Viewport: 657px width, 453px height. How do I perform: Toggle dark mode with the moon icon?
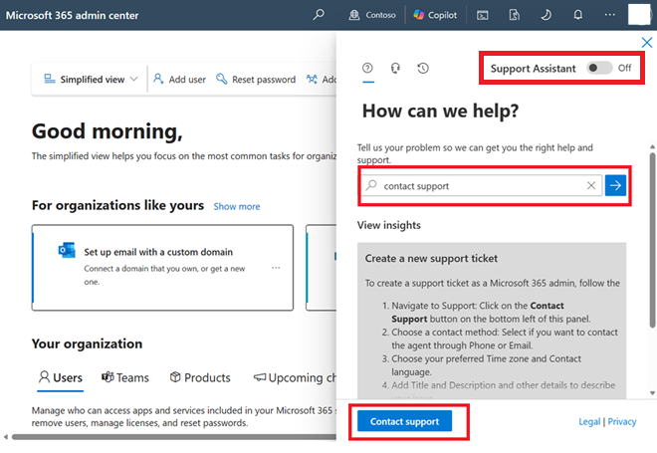point(546,16)
